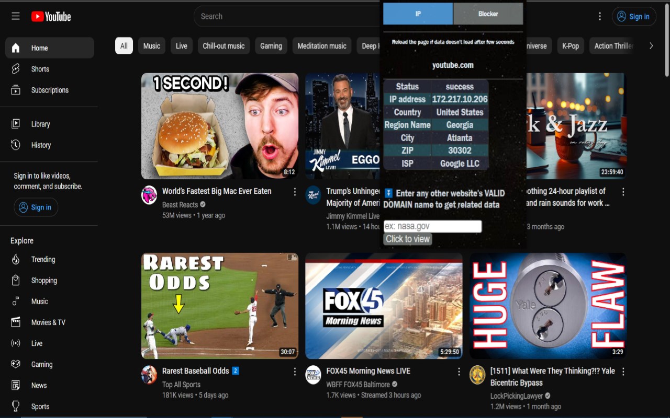The height and width of the screenshot is (418, 670).
Task: Click the ISP value Google LLC
Action: click(x=460, y=164)
